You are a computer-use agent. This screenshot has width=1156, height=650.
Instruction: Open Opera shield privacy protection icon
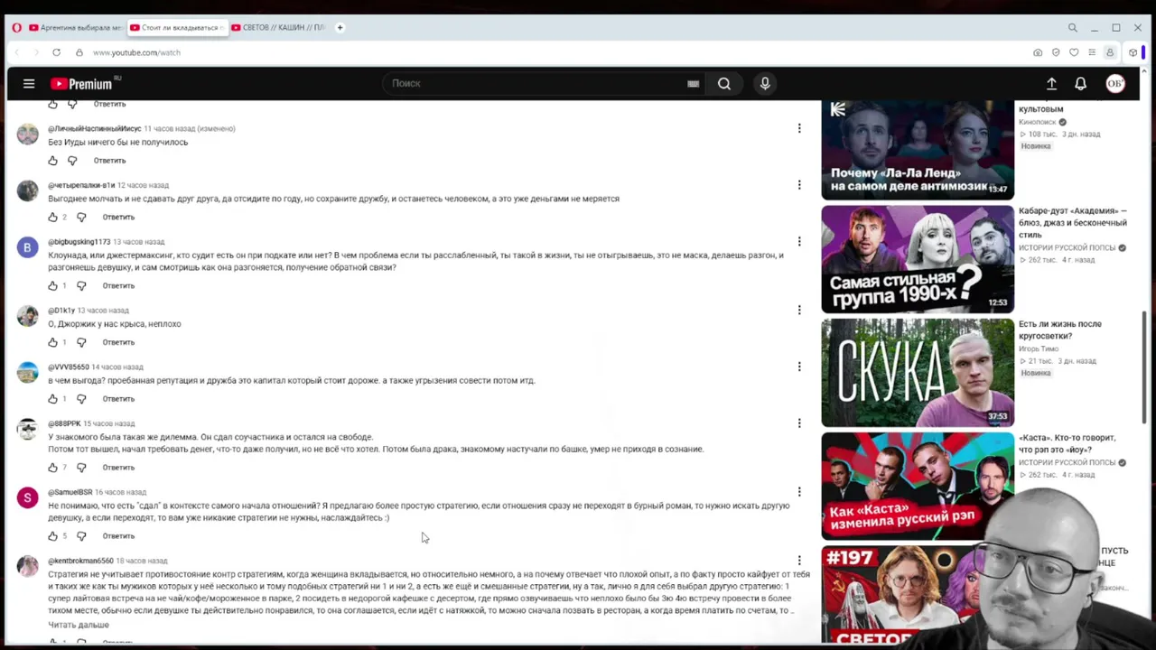click(1056, 52)
